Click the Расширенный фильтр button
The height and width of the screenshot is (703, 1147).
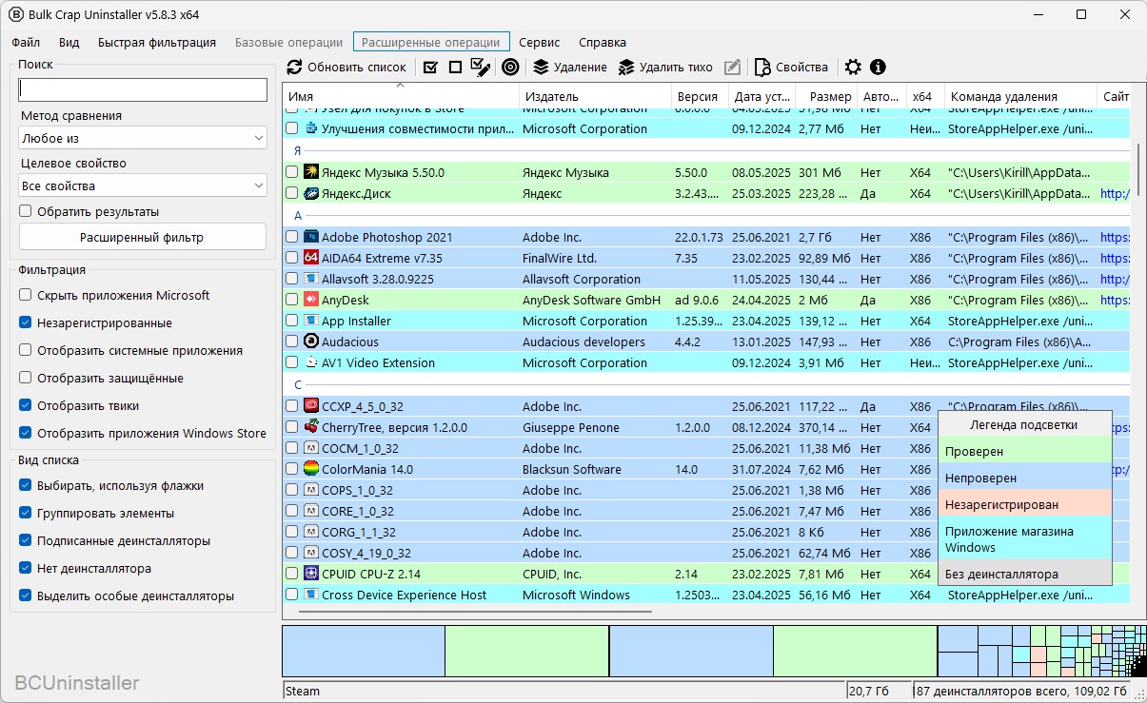click(x=143, y=237)
